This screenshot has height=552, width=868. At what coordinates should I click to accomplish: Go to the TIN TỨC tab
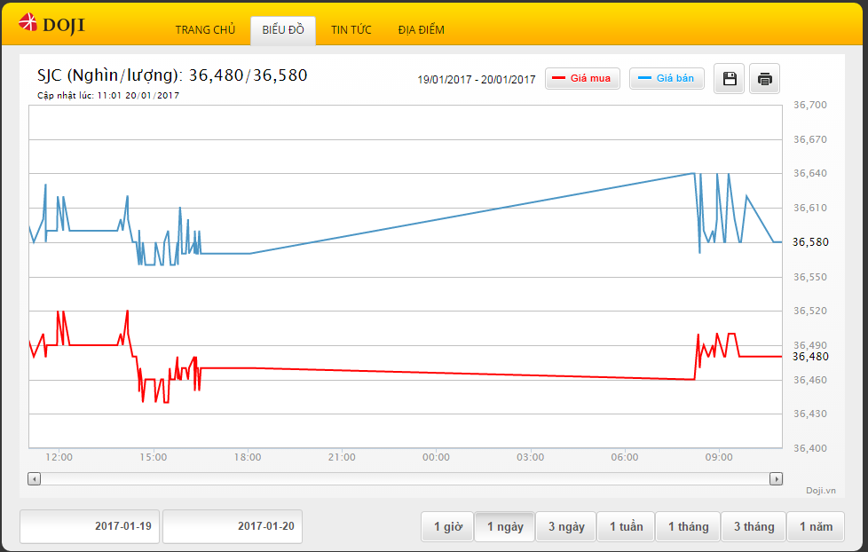pyautogui.click(x=351, y=30)
